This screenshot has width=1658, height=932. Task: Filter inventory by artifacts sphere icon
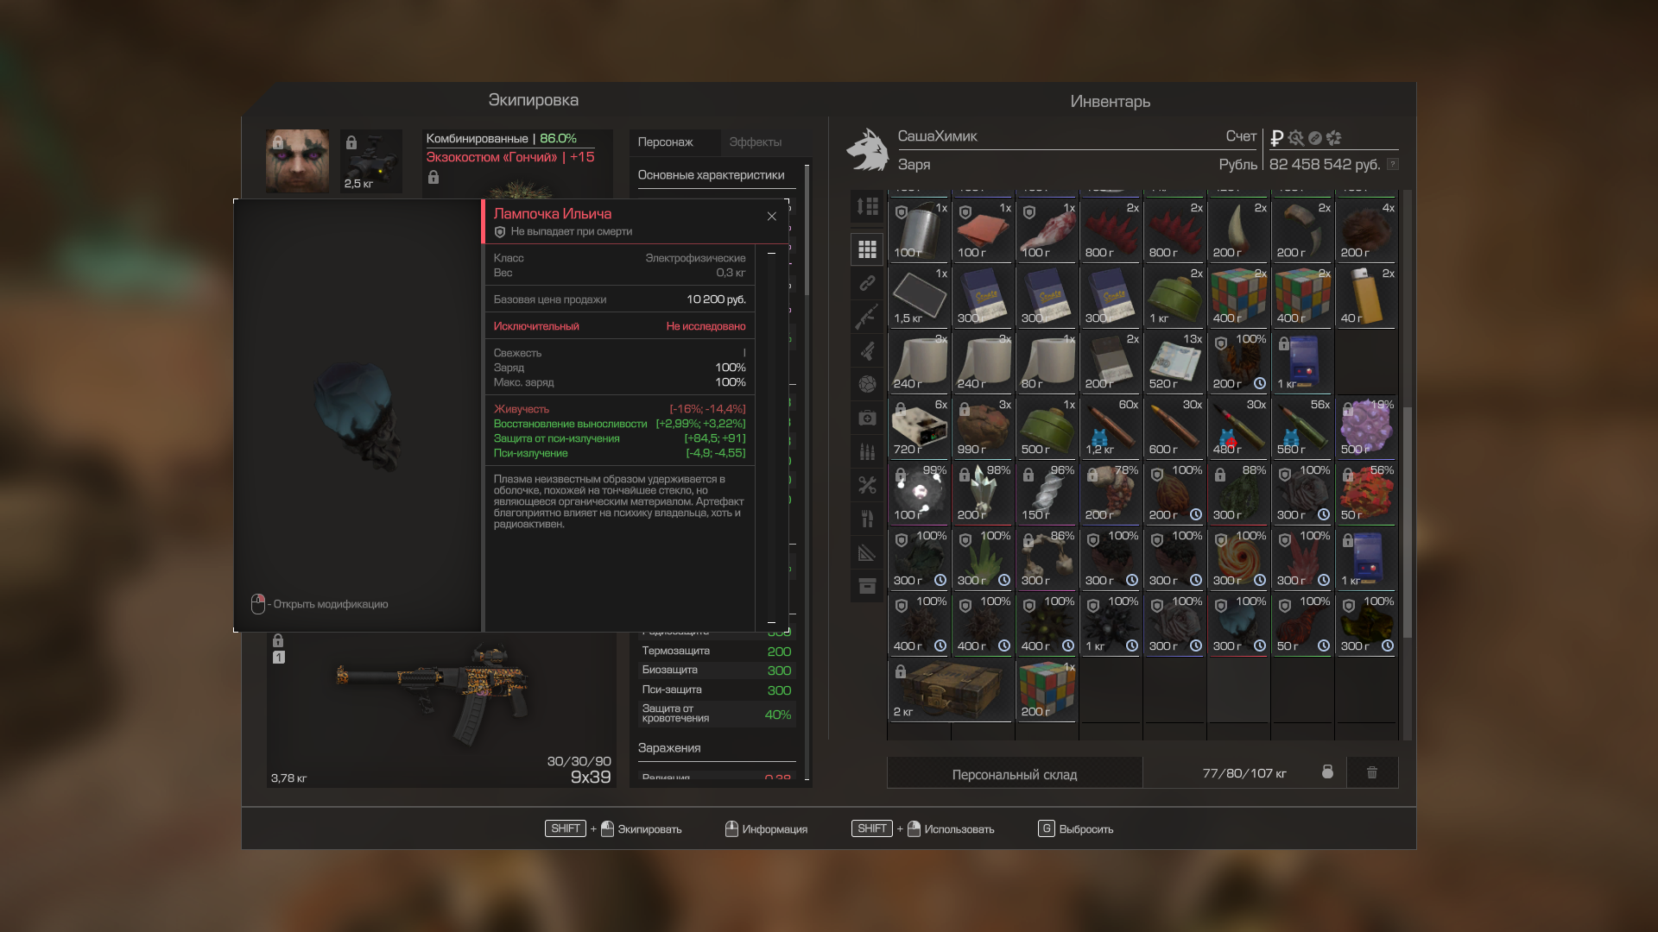point(867,384)
